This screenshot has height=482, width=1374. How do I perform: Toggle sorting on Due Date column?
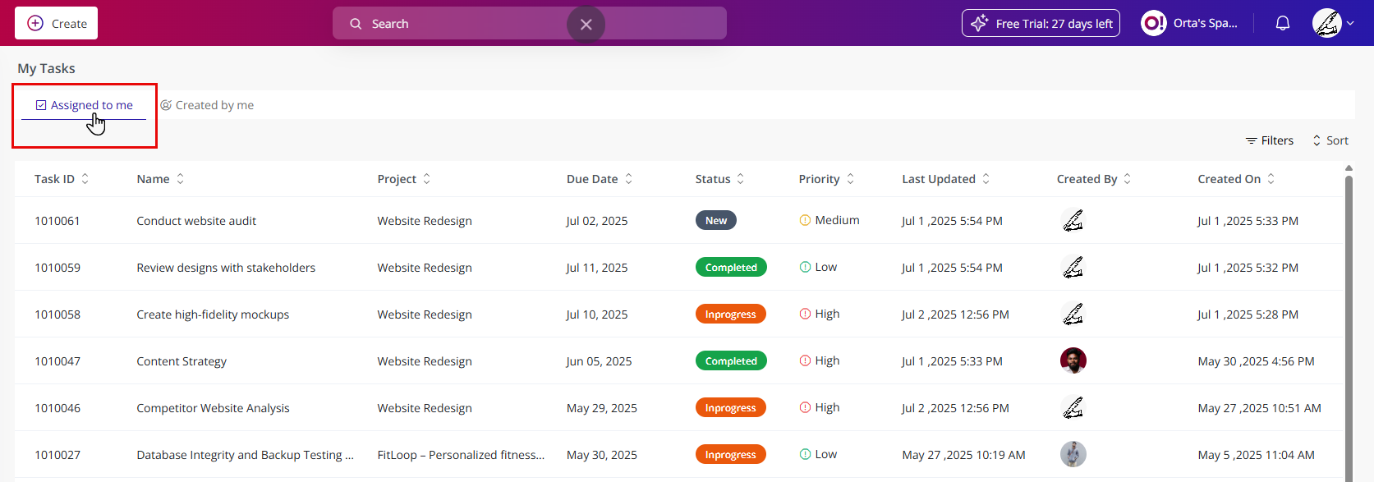628,179
